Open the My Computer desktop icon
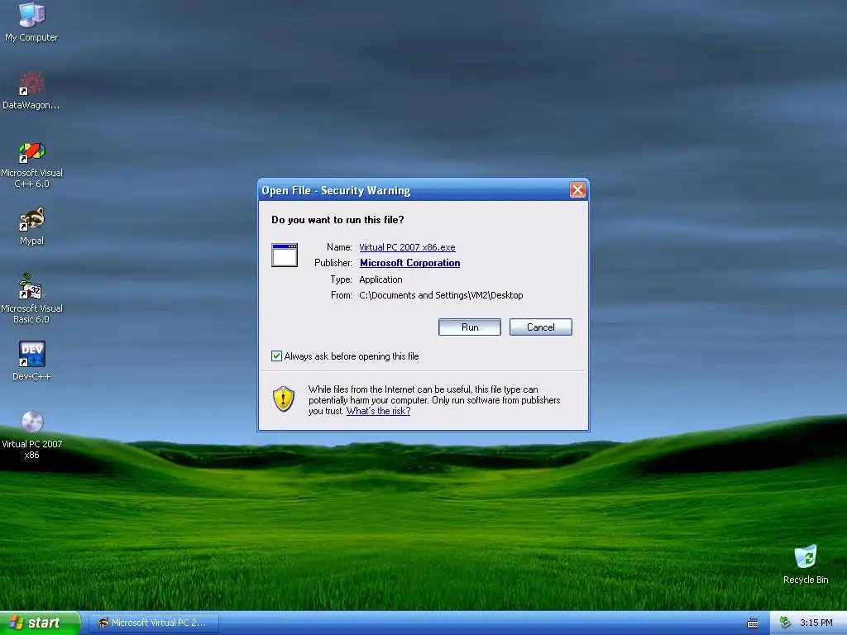847x635 pixels. [x=31, y=22]
